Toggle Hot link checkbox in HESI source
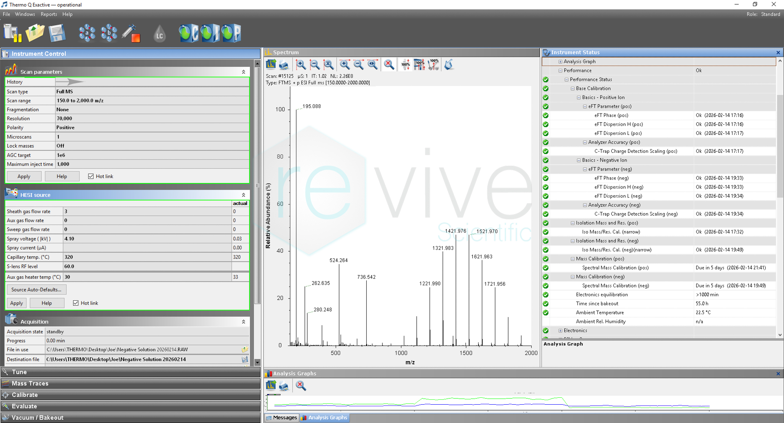 point(76,303)
